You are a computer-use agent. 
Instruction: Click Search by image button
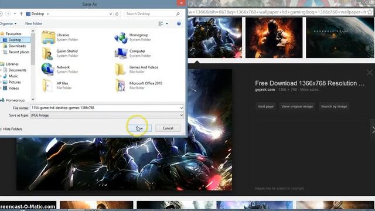(x=334, y=107)
